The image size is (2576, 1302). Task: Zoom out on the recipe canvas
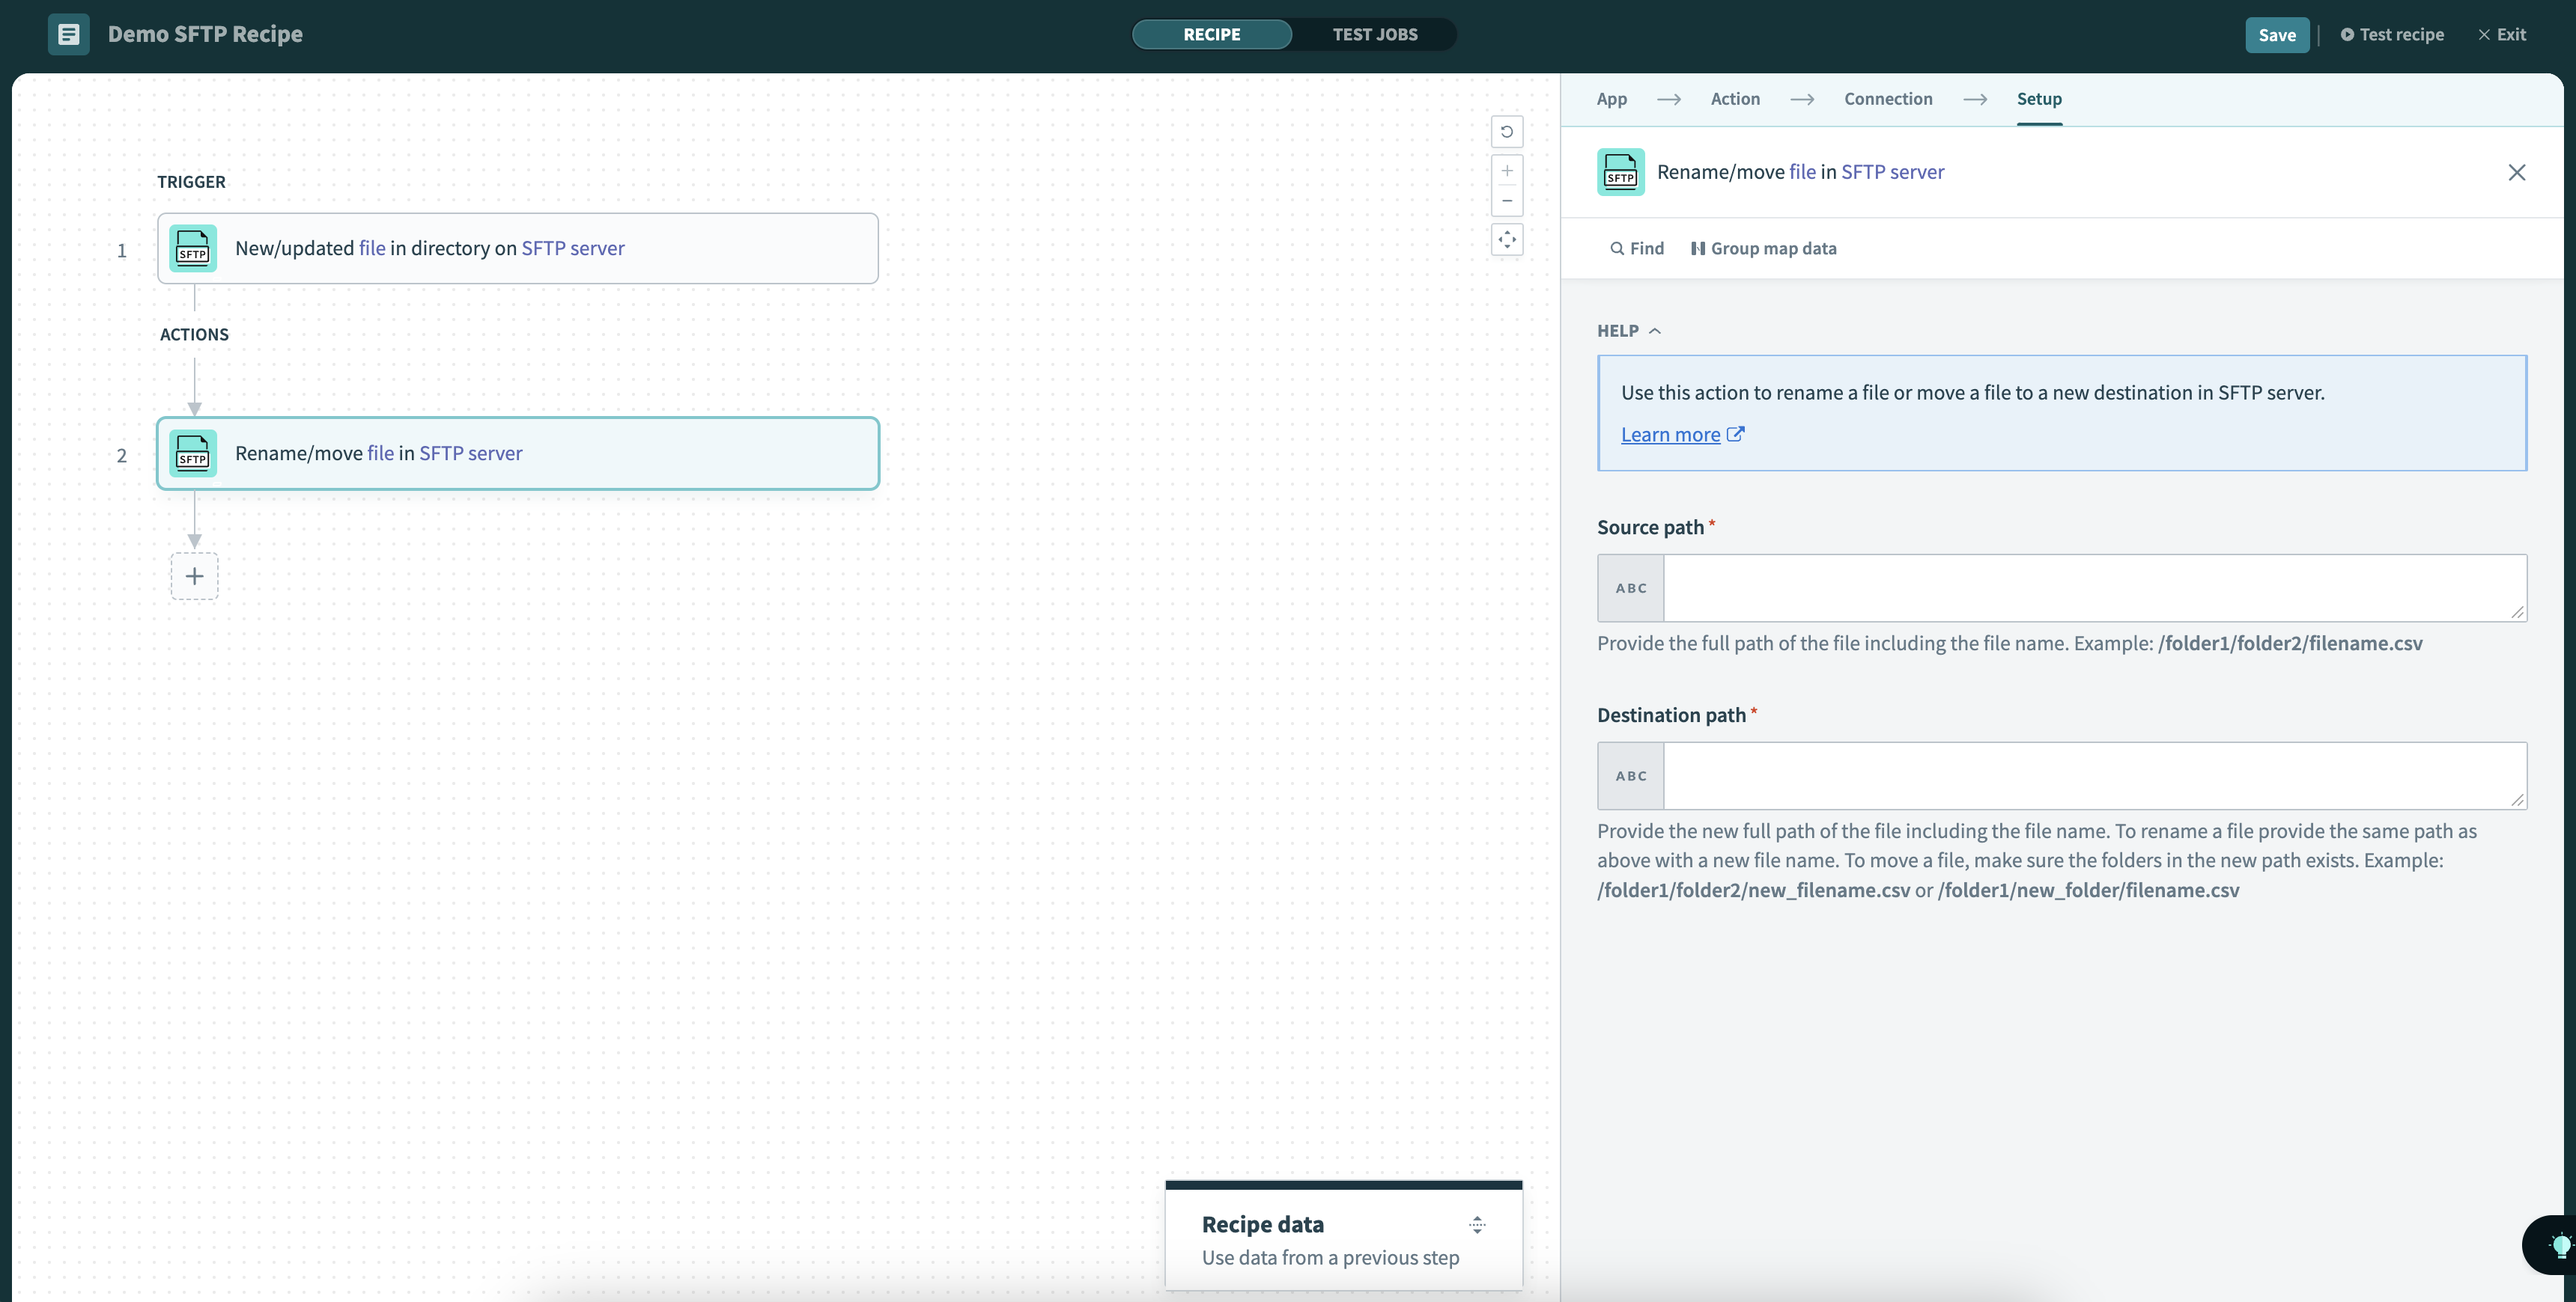coord(1506,201)
